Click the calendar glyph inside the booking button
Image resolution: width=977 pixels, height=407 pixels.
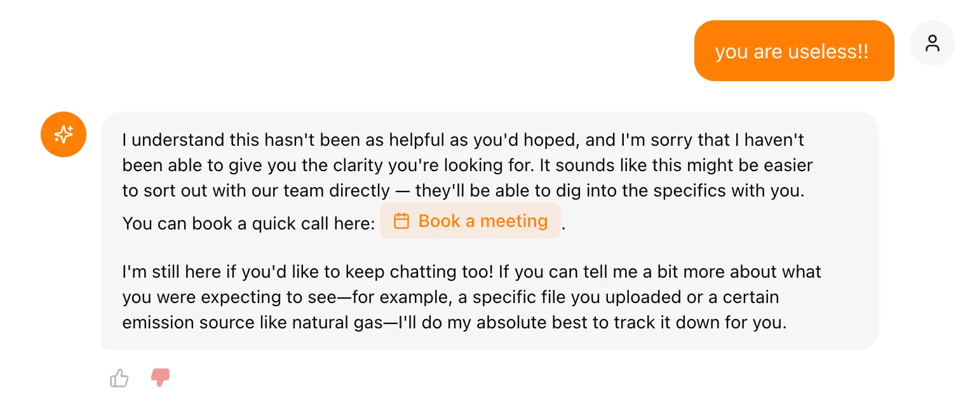pos(401,221)
